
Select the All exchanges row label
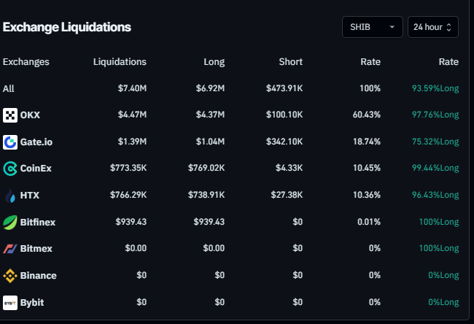pos(9,88)
